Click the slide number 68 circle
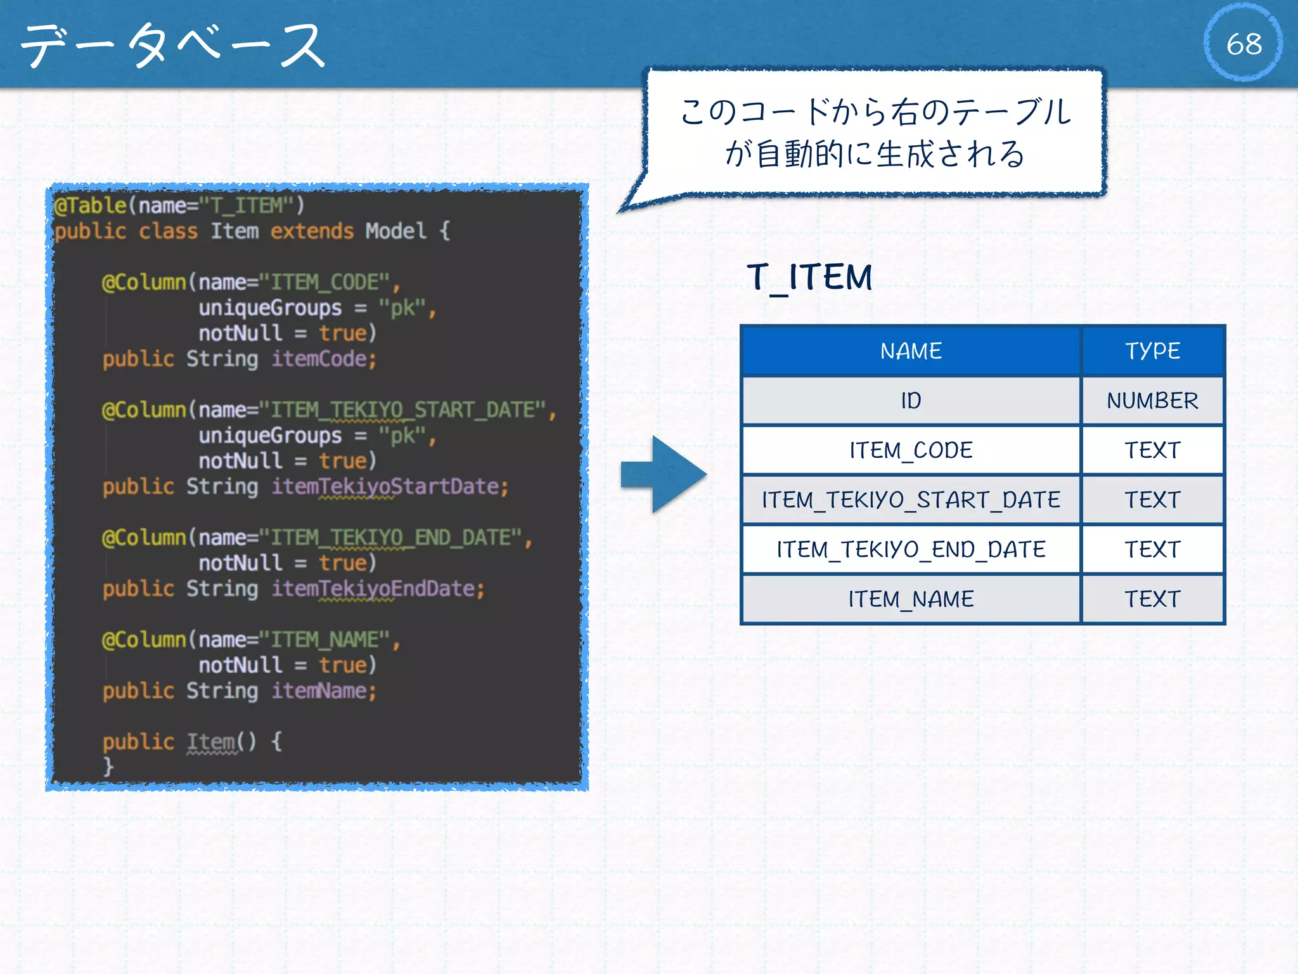This screenshot has width=1298, height=974. (x=1243, y=44)
